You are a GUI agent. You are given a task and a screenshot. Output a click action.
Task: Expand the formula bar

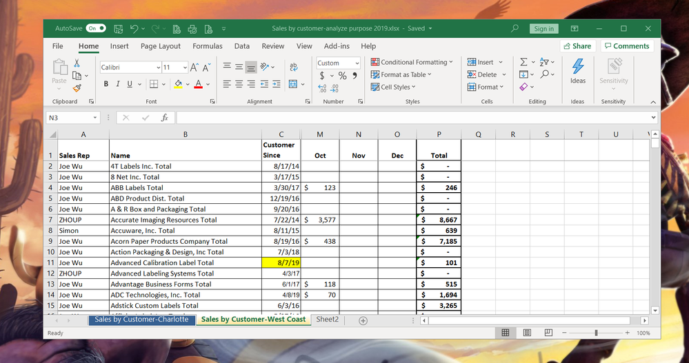[653, 118]
